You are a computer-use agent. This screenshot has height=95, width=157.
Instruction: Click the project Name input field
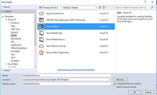pyautogui.click(x=66, y=75)
